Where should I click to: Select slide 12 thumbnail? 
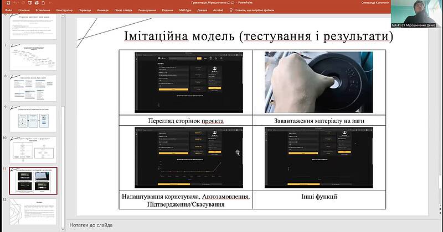[x=33, y=212]
